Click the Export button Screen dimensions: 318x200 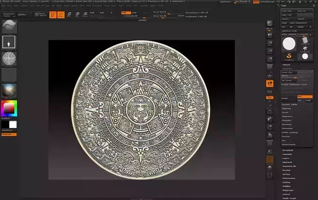pyautogui.click(x=305, y=19)
